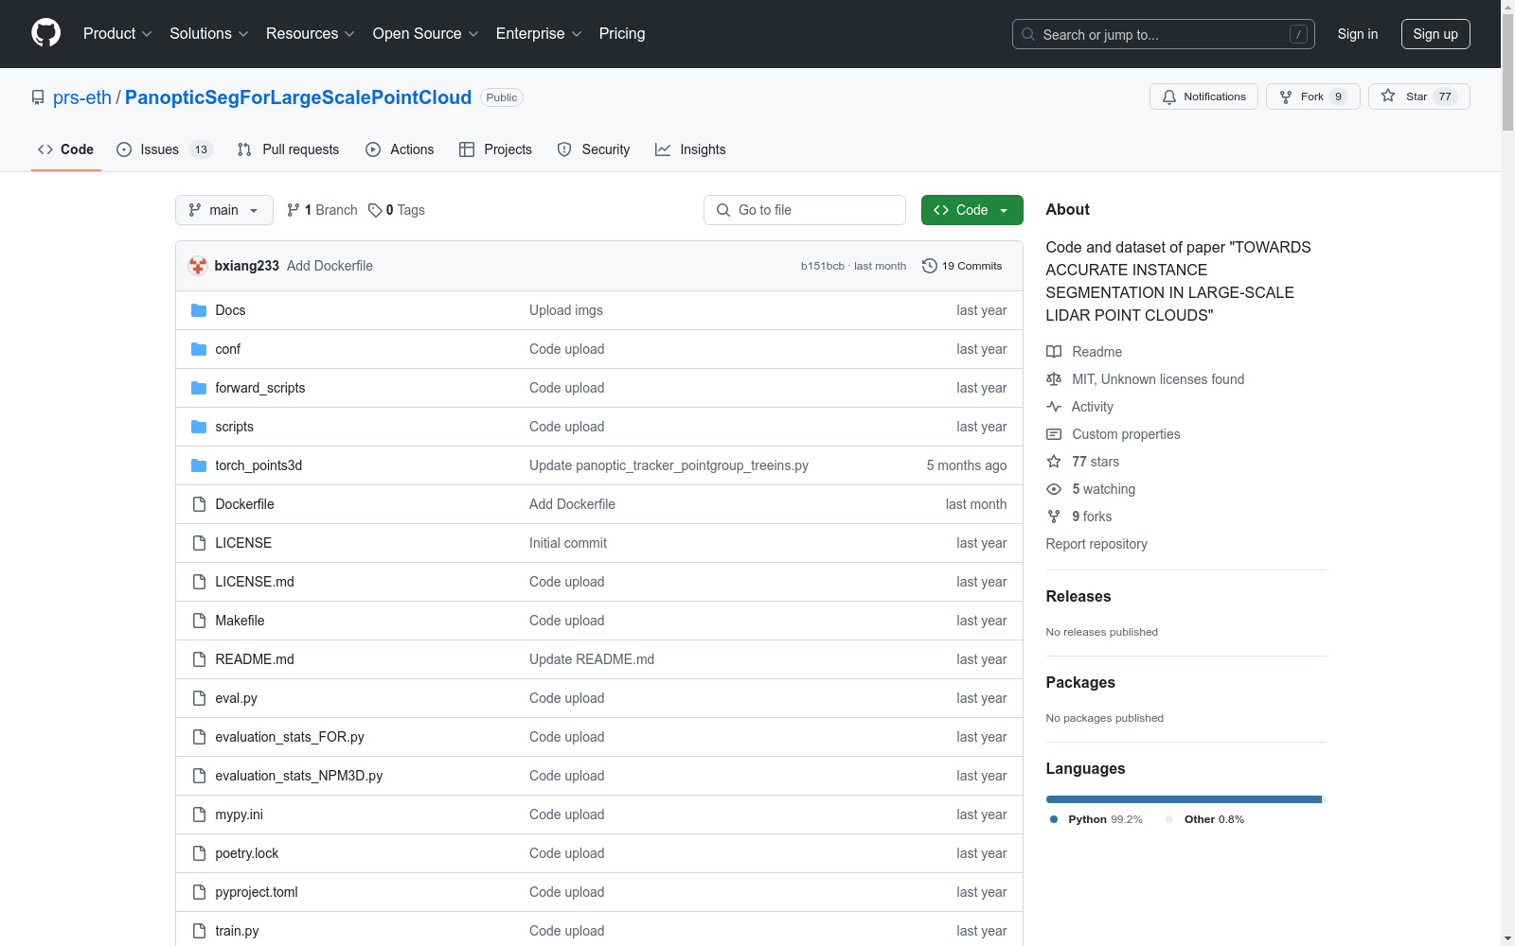Open the main branch selector dropdown
The height and width of the screenshot is (946, 1515).
[224, 210]
